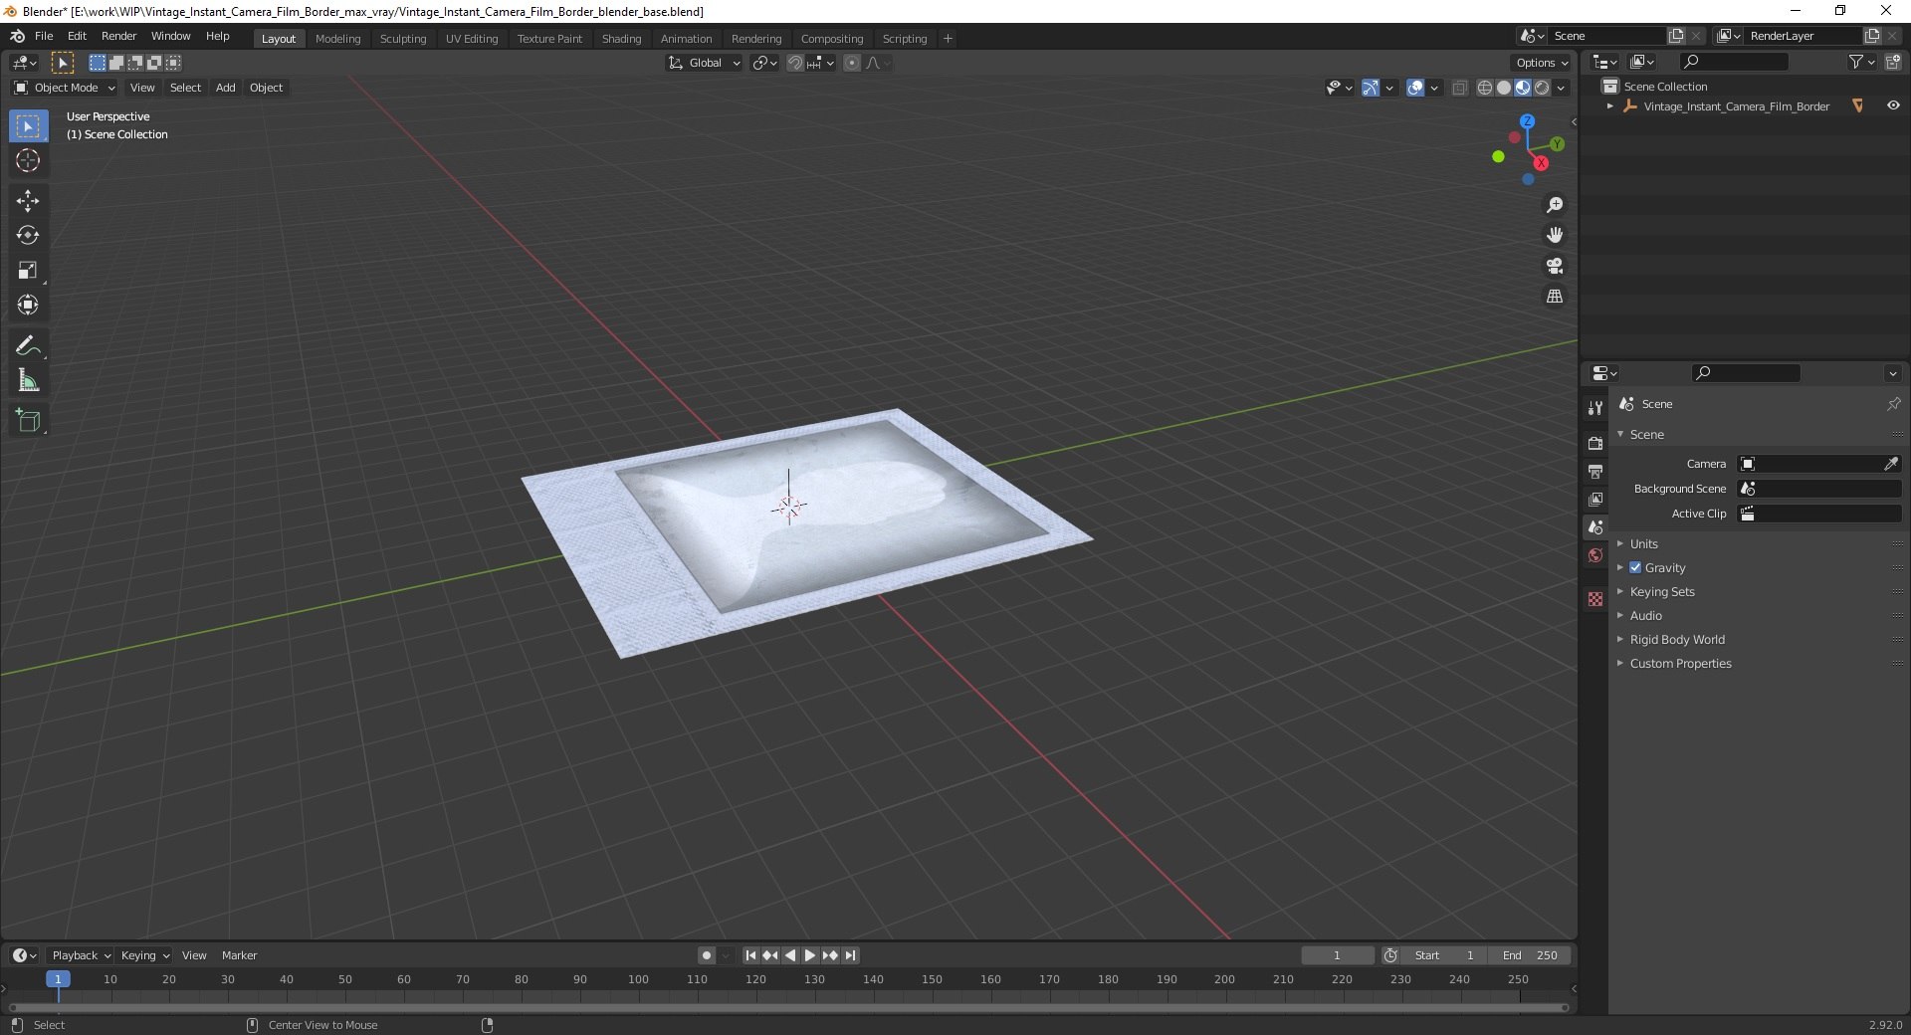Pick camera object with the eyedropper
This screenshot has height=1035, width=1911.
tap(1891, 464)
